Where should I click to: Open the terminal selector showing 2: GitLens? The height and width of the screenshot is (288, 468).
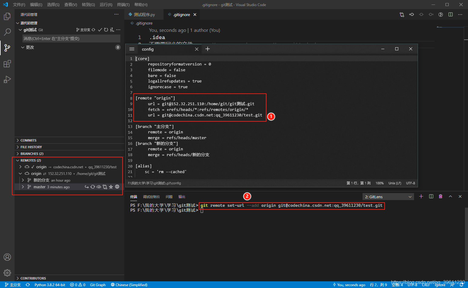point(388,196)
